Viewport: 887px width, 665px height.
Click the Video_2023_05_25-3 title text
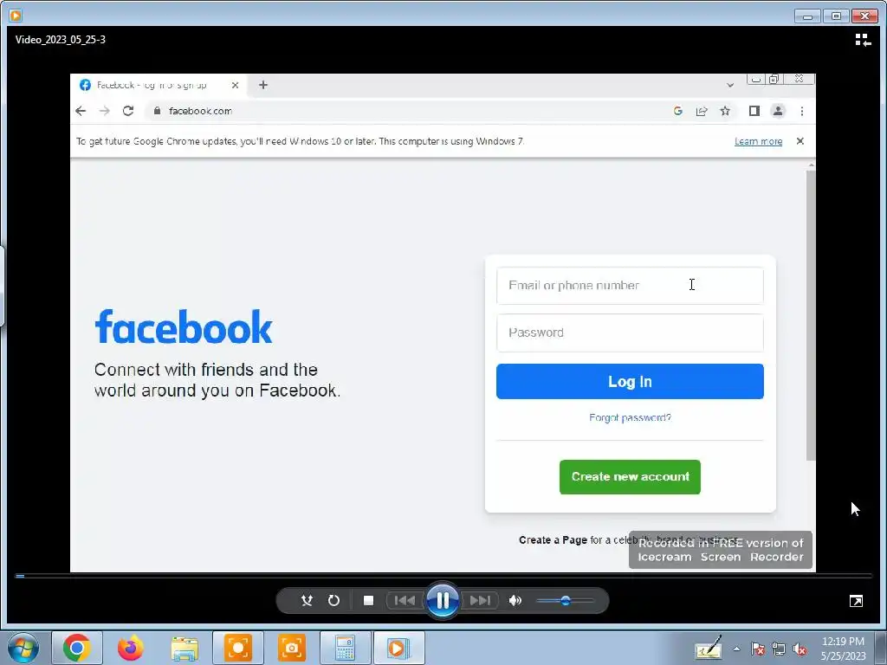point(61,40)
